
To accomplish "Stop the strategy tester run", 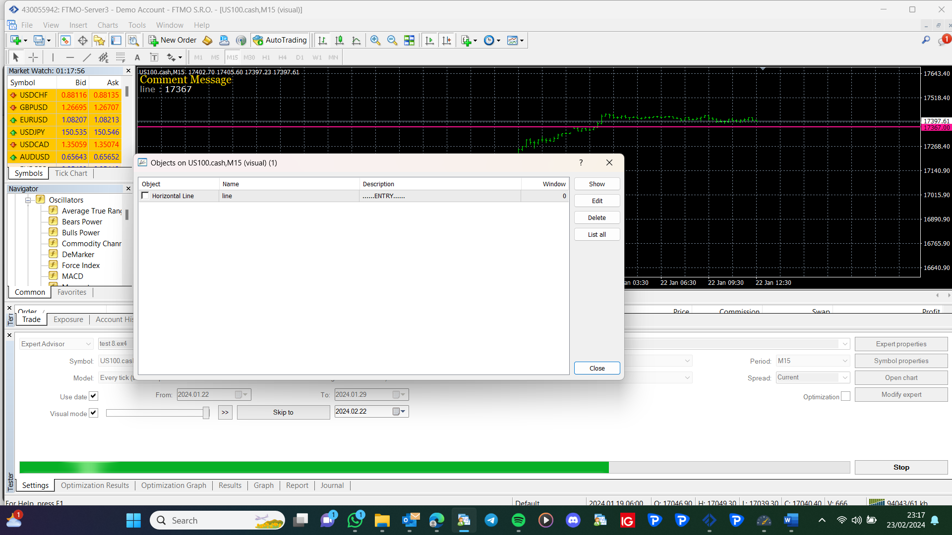I will (901, 467).
